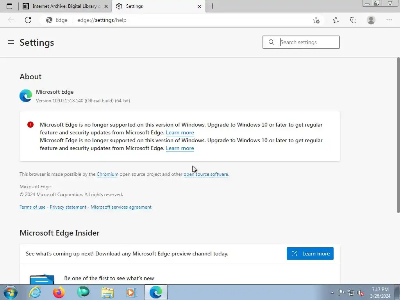Click the Microsoft Edge taskbar button

pyautogui.click(x=156, y=292)
